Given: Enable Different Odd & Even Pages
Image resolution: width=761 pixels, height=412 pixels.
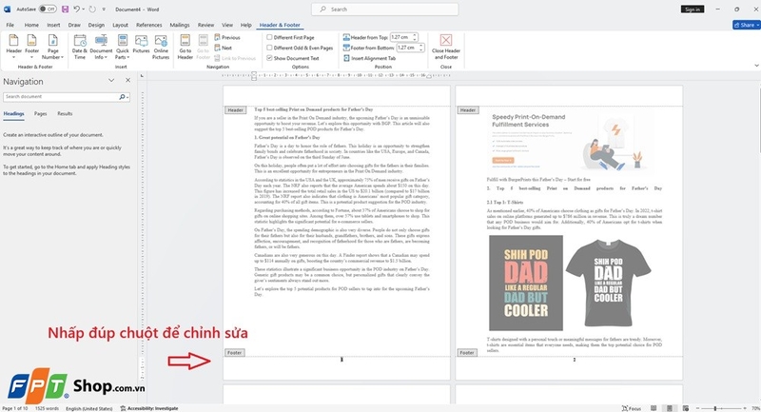Looking at the screenshot, I should click(x=300, y=48).
